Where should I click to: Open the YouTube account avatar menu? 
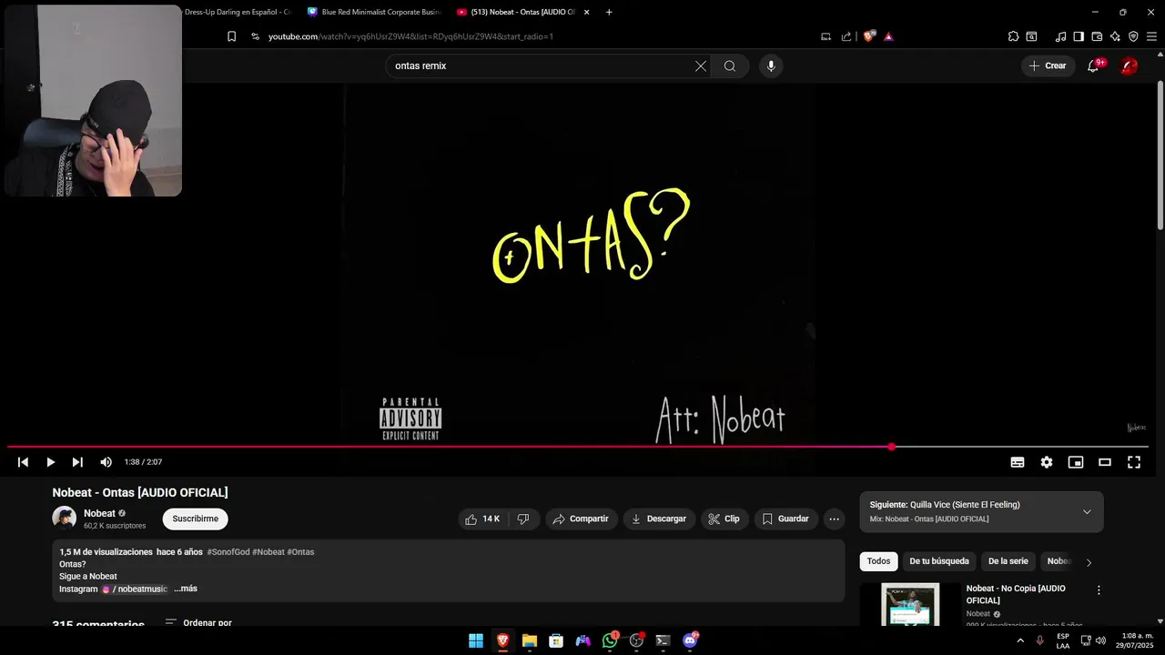click(1129, 65)
